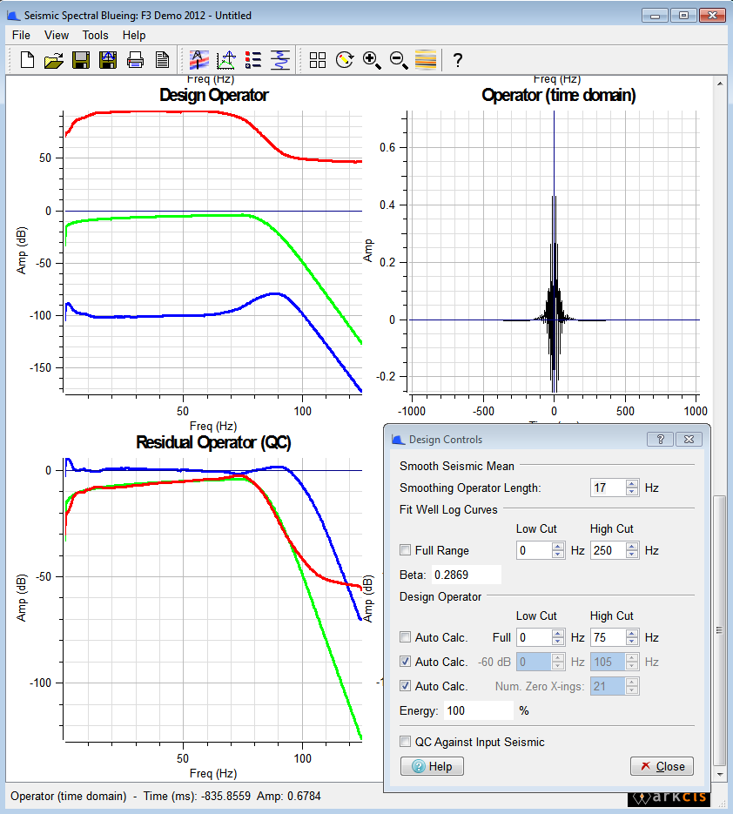Click the main window scrollbar up arrow

(x=719, y=83)
